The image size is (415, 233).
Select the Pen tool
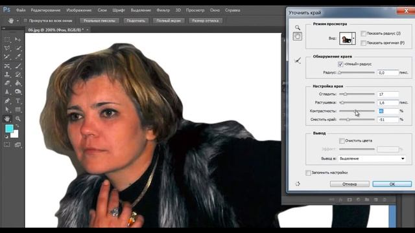pyautogui.click(x=7, y=101)
